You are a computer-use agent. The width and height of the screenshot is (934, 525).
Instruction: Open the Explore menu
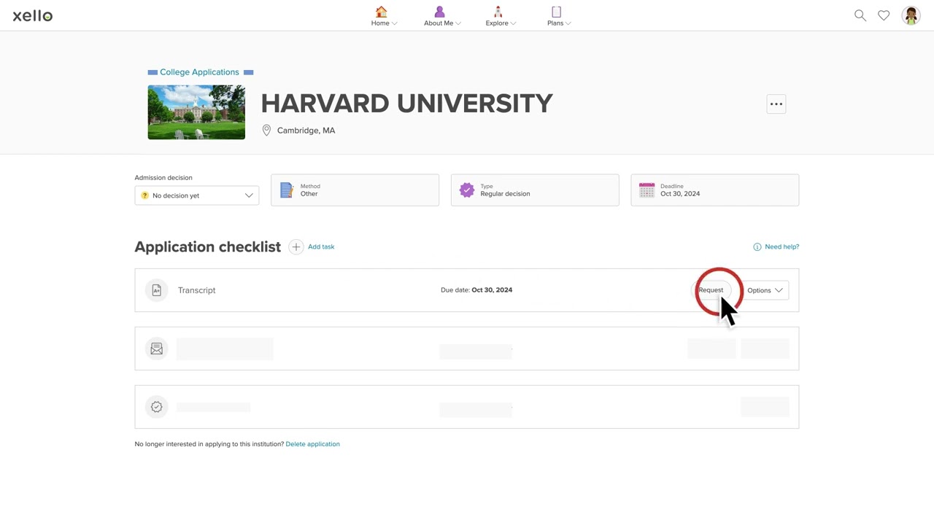501,16
